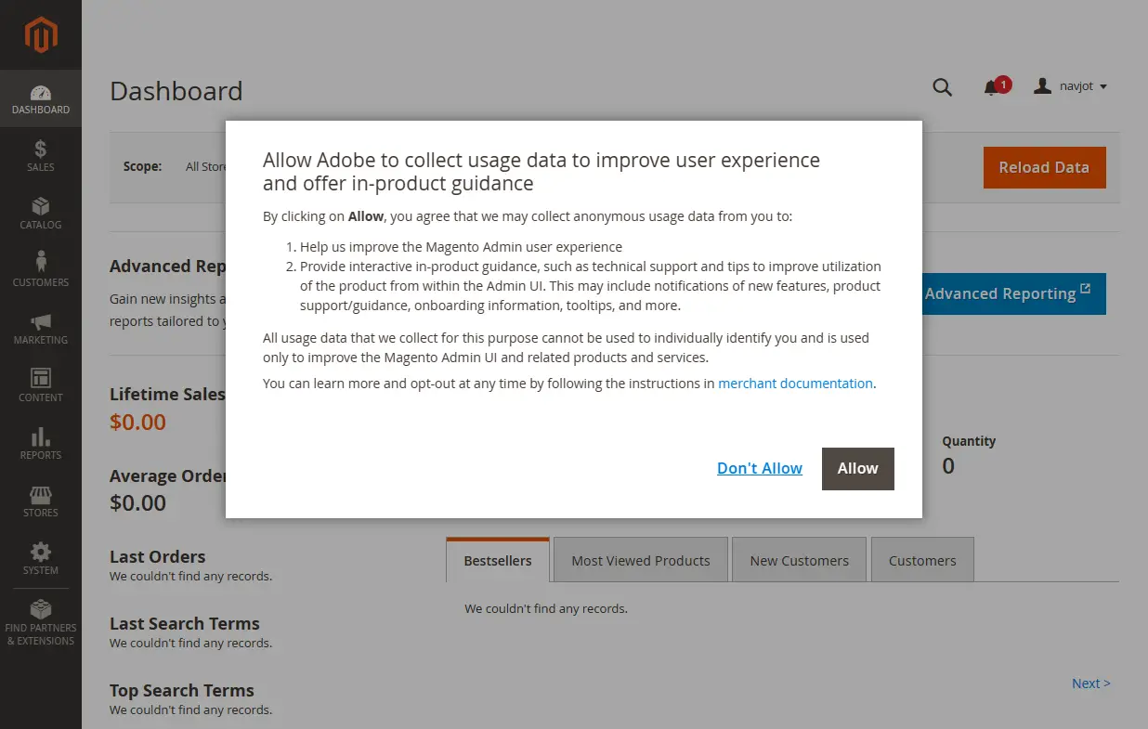The height and width of the screenshot is (729, 1148).
Task: Switch to New Customers tab
Action: pos(799,561)
